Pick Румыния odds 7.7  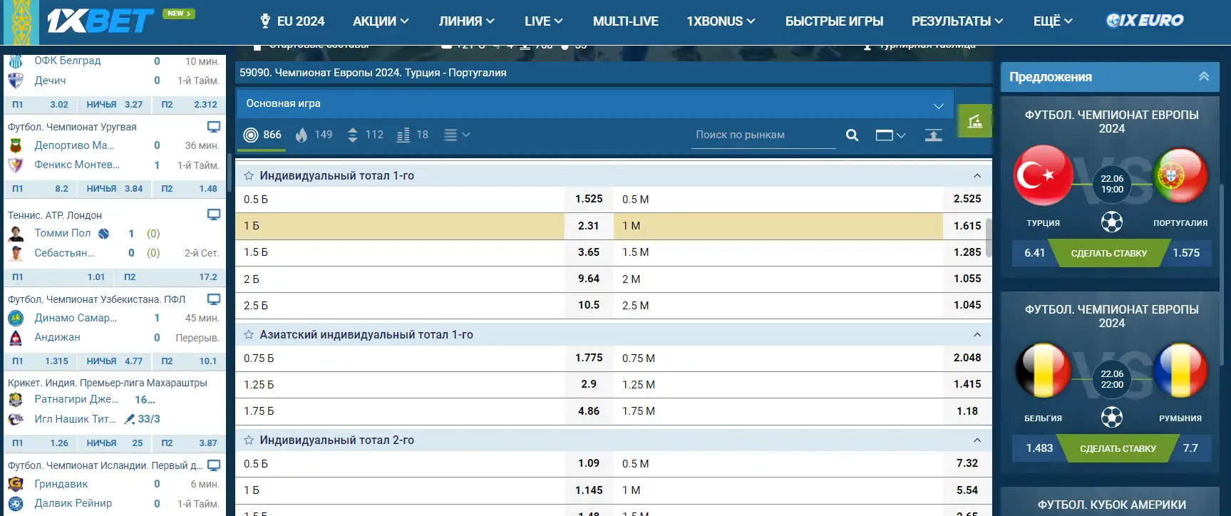point(1190,448)
